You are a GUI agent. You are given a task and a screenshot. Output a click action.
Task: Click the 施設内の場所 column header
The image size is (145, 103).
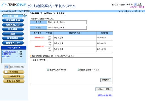[75, 33]
